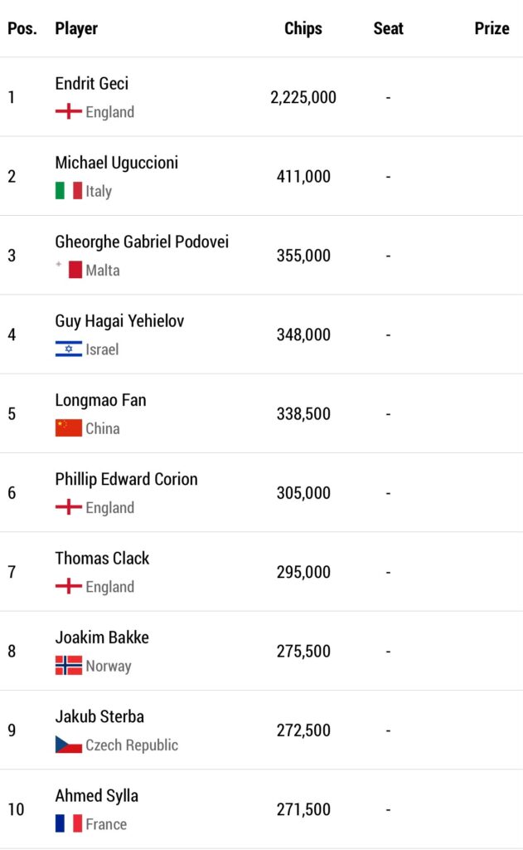Viewport: 523px width, 850px height.
Task: Click the Czech Republic flag icon
Action: click(x=69, y=745)
